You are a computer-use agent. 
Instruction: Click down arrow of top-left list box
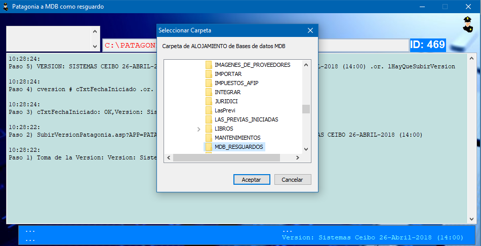coord(95,47)
